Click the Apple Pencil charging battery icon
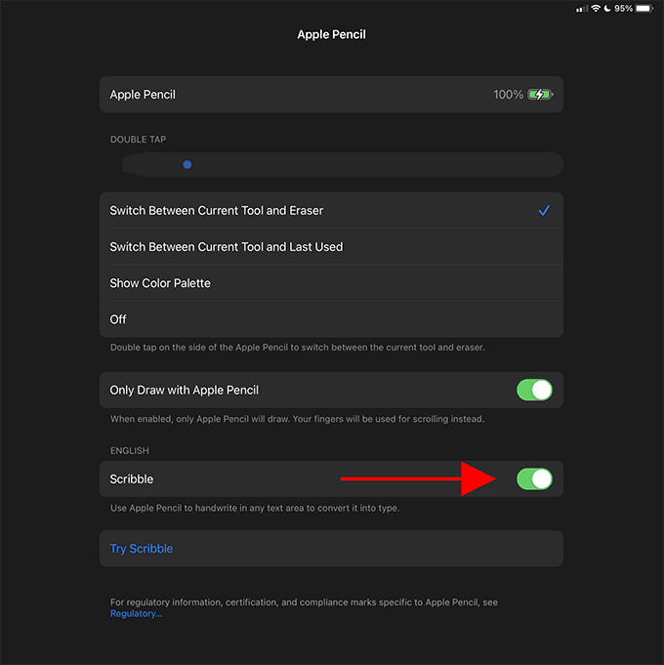 pyautogui.click(x=540, y=94)
